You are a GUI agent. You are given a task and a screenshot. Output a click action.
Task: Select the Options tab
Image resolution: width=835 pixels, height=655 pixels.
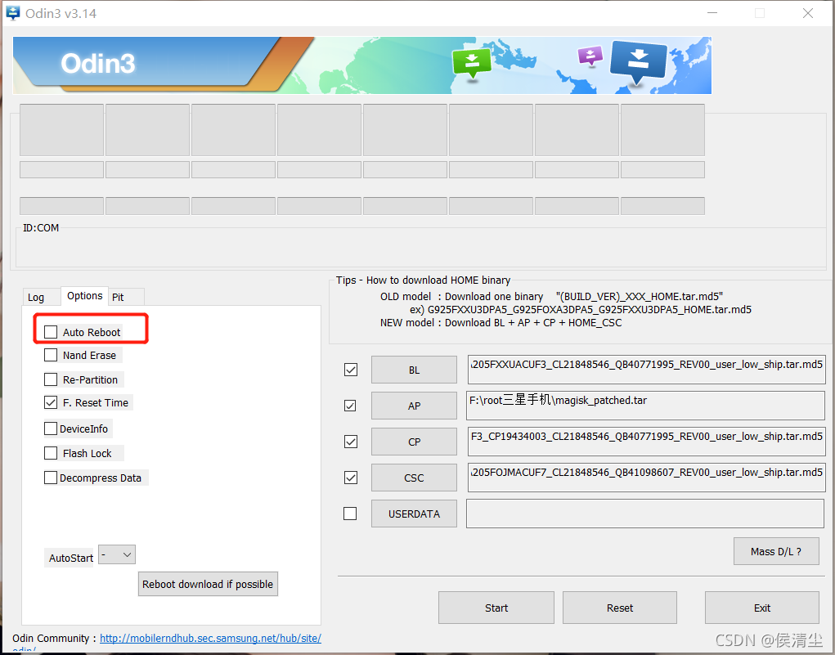coord(85,295)
